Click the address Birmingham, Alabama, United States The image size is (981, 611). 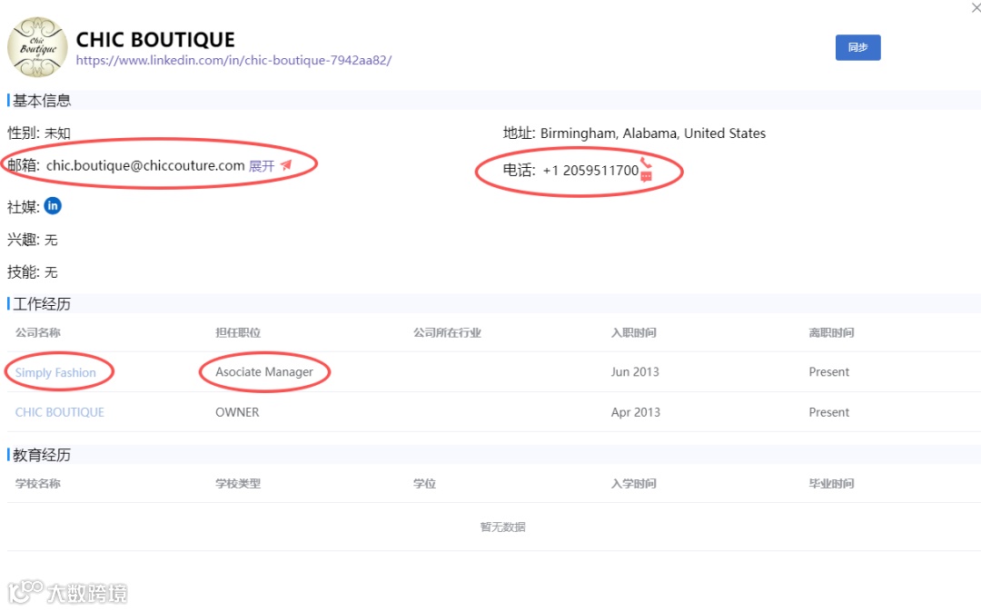(x=652, y=133)
